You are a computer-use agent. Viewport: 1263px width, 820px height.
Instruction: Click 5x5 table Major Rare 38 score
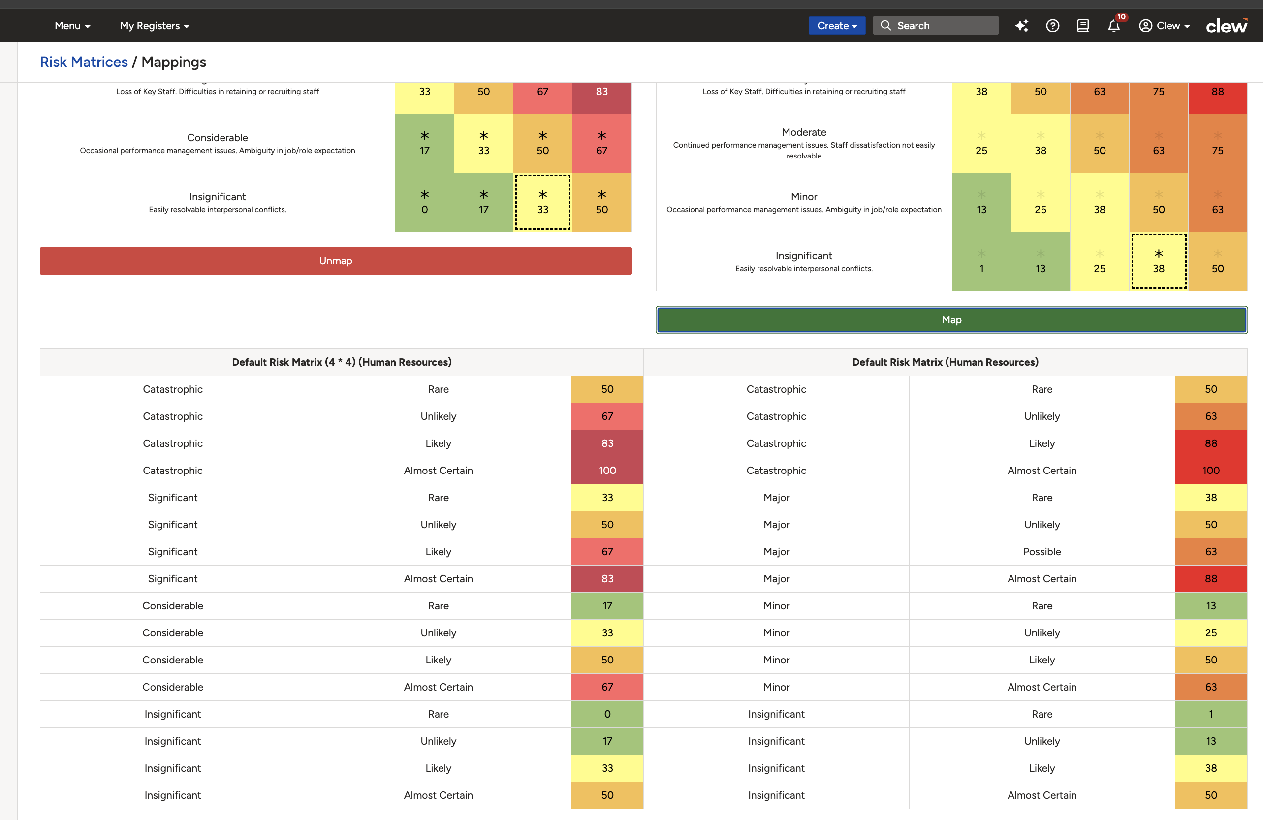click(x=1211, y=497)
